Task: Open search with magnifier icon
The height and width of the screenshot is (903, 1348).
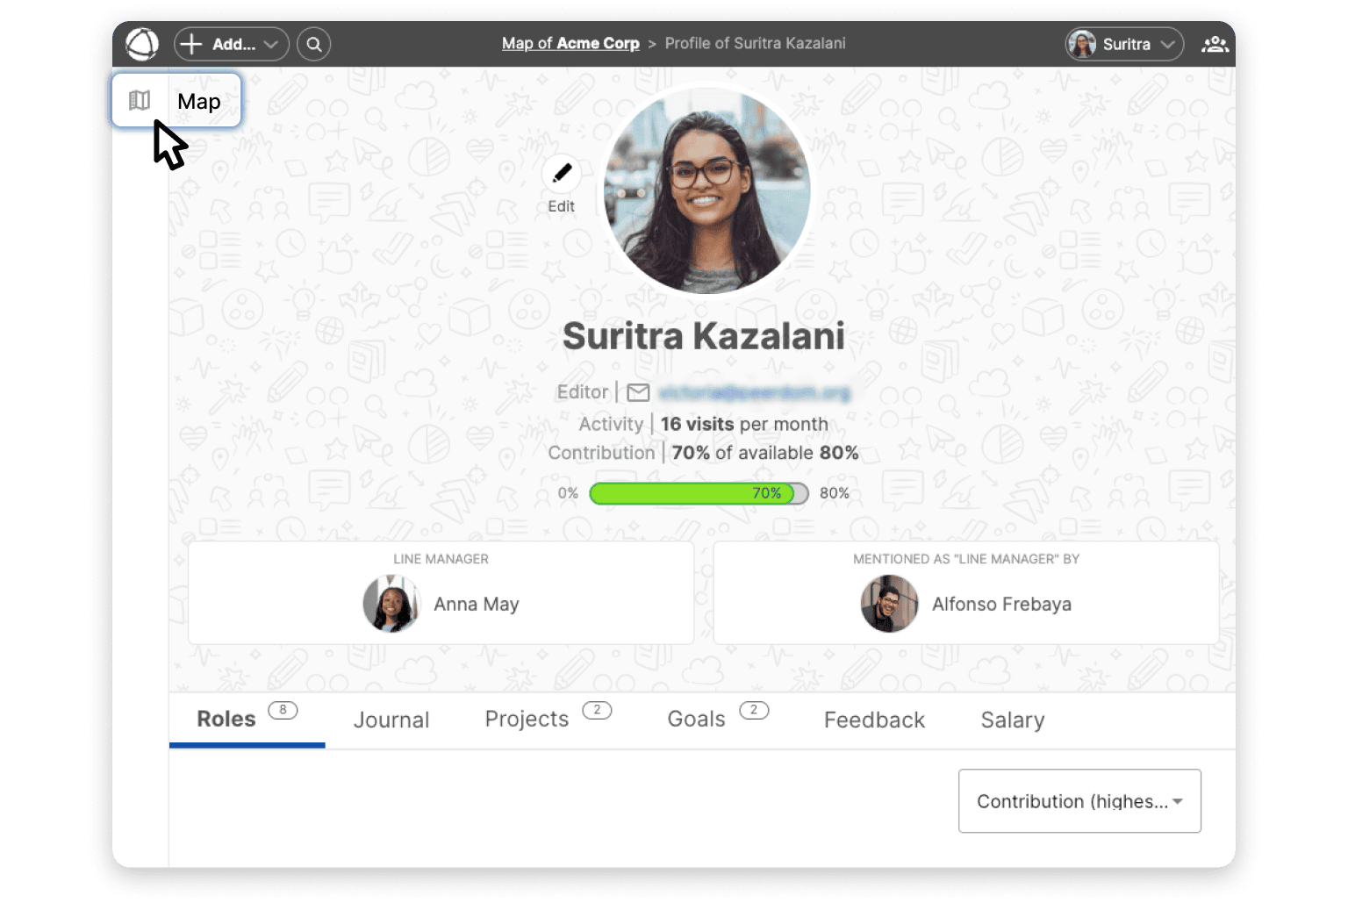Action: click(313, 44)
